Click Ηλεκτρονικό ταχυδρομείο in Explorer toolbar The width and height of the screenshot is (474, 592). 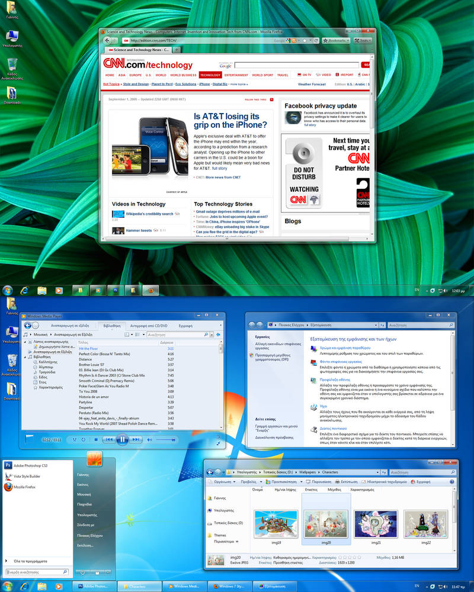pyautogui.click(x=385, y=482)
